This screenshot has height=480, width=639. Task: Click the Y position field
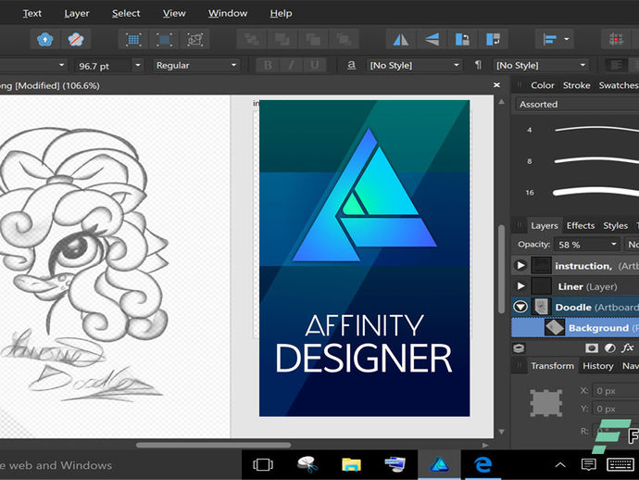click(x=615, y=409)
